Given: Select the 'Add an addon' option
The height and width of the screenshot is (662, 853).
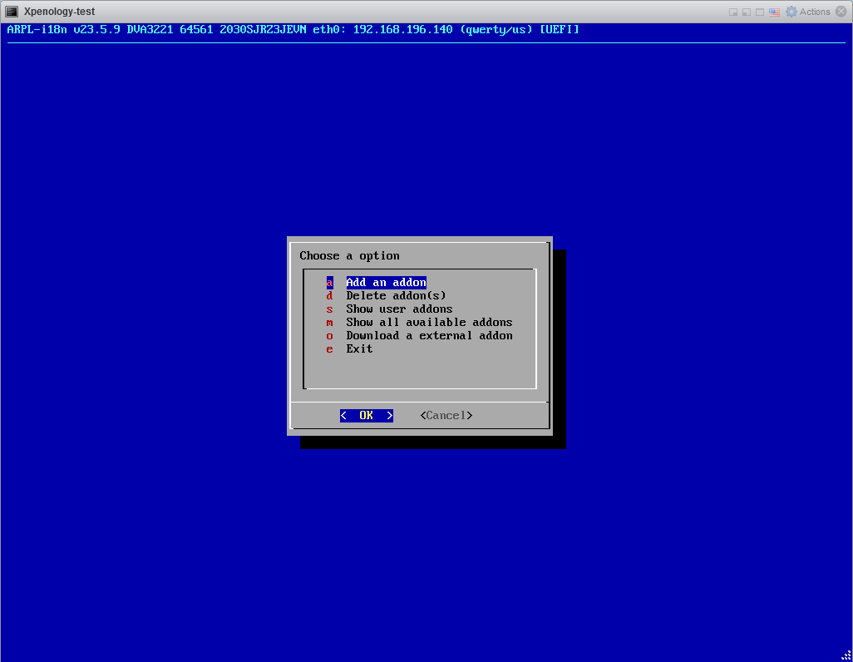Looking at the screenshot, I should (x=386, y=283).
